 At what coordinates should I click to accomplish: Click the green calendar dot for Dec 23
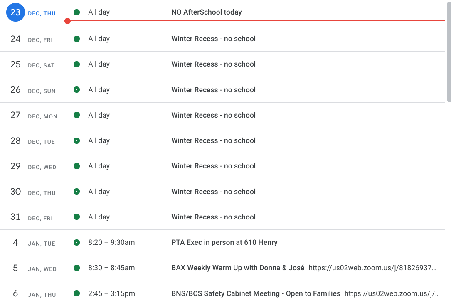tap(76, 12)
